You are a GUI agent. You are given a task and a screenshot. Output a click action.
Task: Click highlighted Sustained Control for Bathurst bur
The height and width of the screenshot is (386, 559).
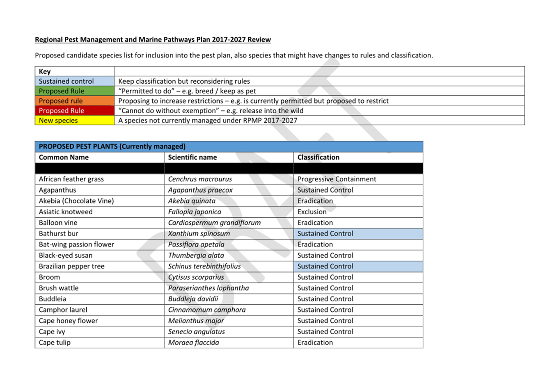click(358, 234)
